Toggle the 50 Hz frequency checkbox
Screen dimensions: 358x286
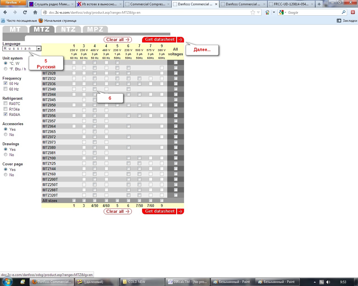[x=5, y=83]
